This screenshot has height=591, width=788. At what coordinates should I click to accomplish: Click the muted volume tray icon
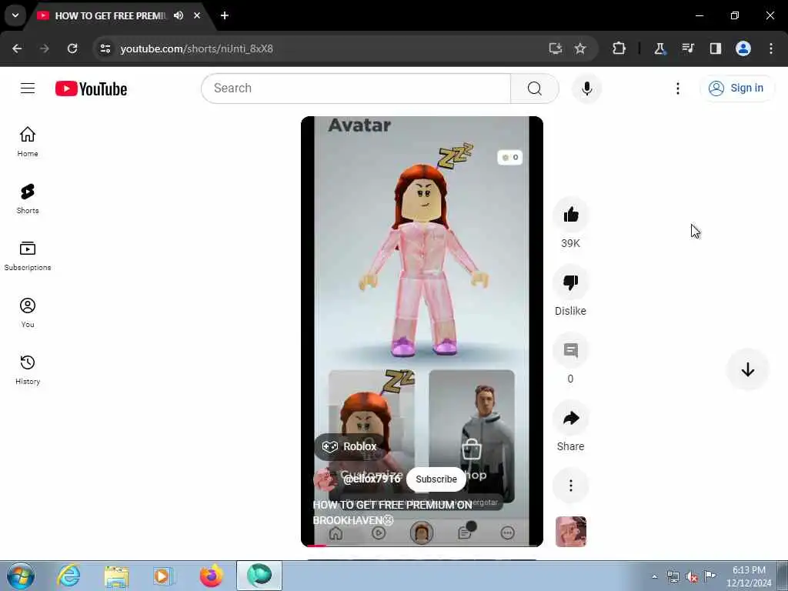692,577
